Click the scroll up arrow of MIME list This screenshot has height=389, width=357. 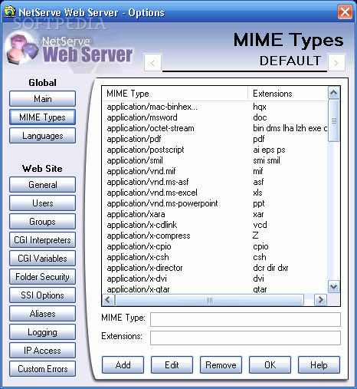click(x=334, y=93)
